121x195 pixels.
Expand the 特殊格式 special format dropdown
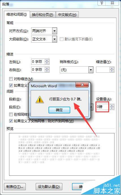[91, 70]
